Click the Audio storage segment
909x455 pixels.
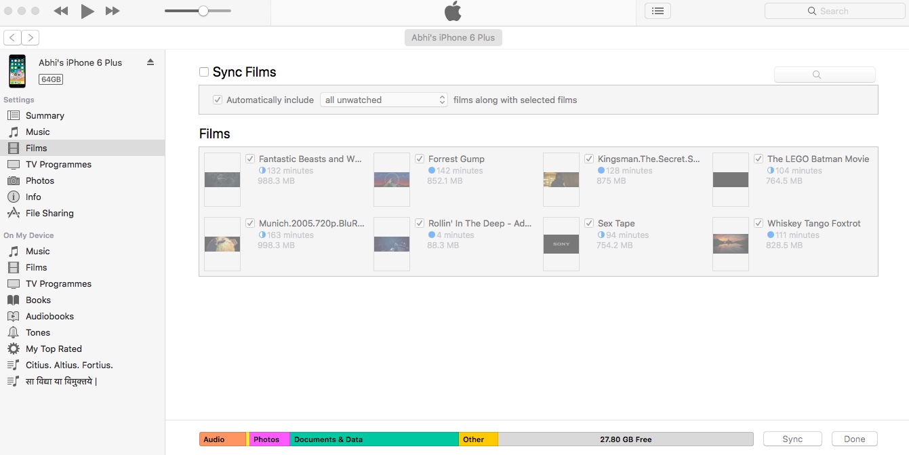click(223, 439)
